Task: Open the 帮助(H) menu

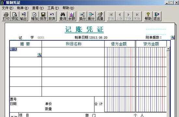Action: (68, 8)
